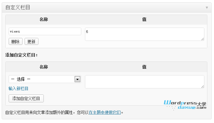Click the 自定义栏目 panel title

click(x=18, y=7)
